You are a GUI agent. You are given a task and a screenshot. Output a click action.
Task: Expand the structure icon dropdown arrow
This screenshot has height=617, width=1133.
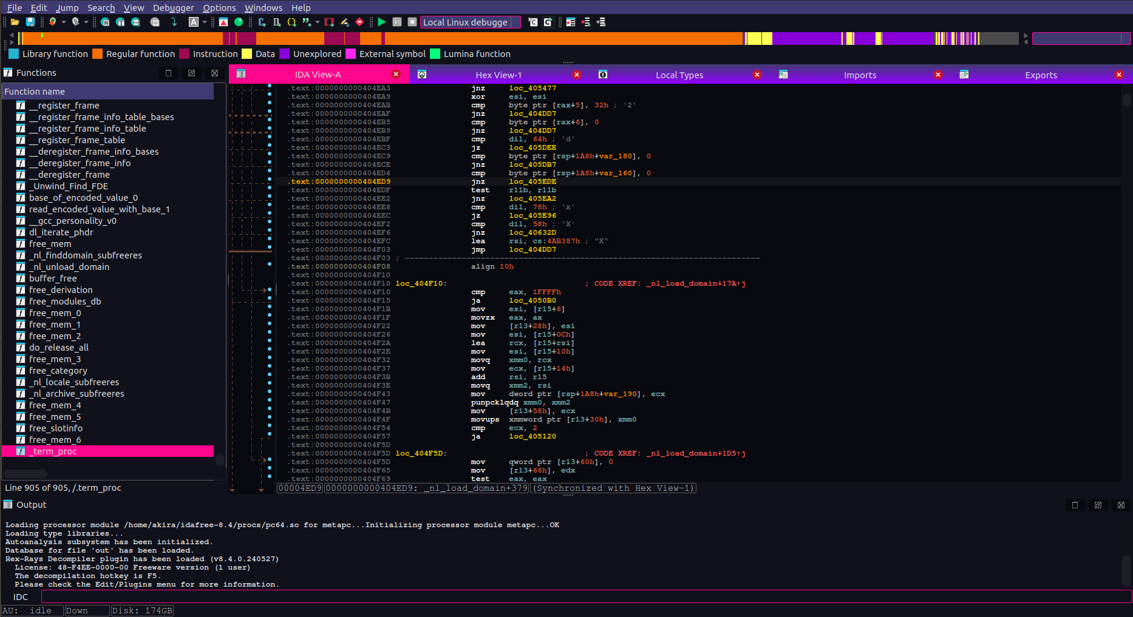318,22
